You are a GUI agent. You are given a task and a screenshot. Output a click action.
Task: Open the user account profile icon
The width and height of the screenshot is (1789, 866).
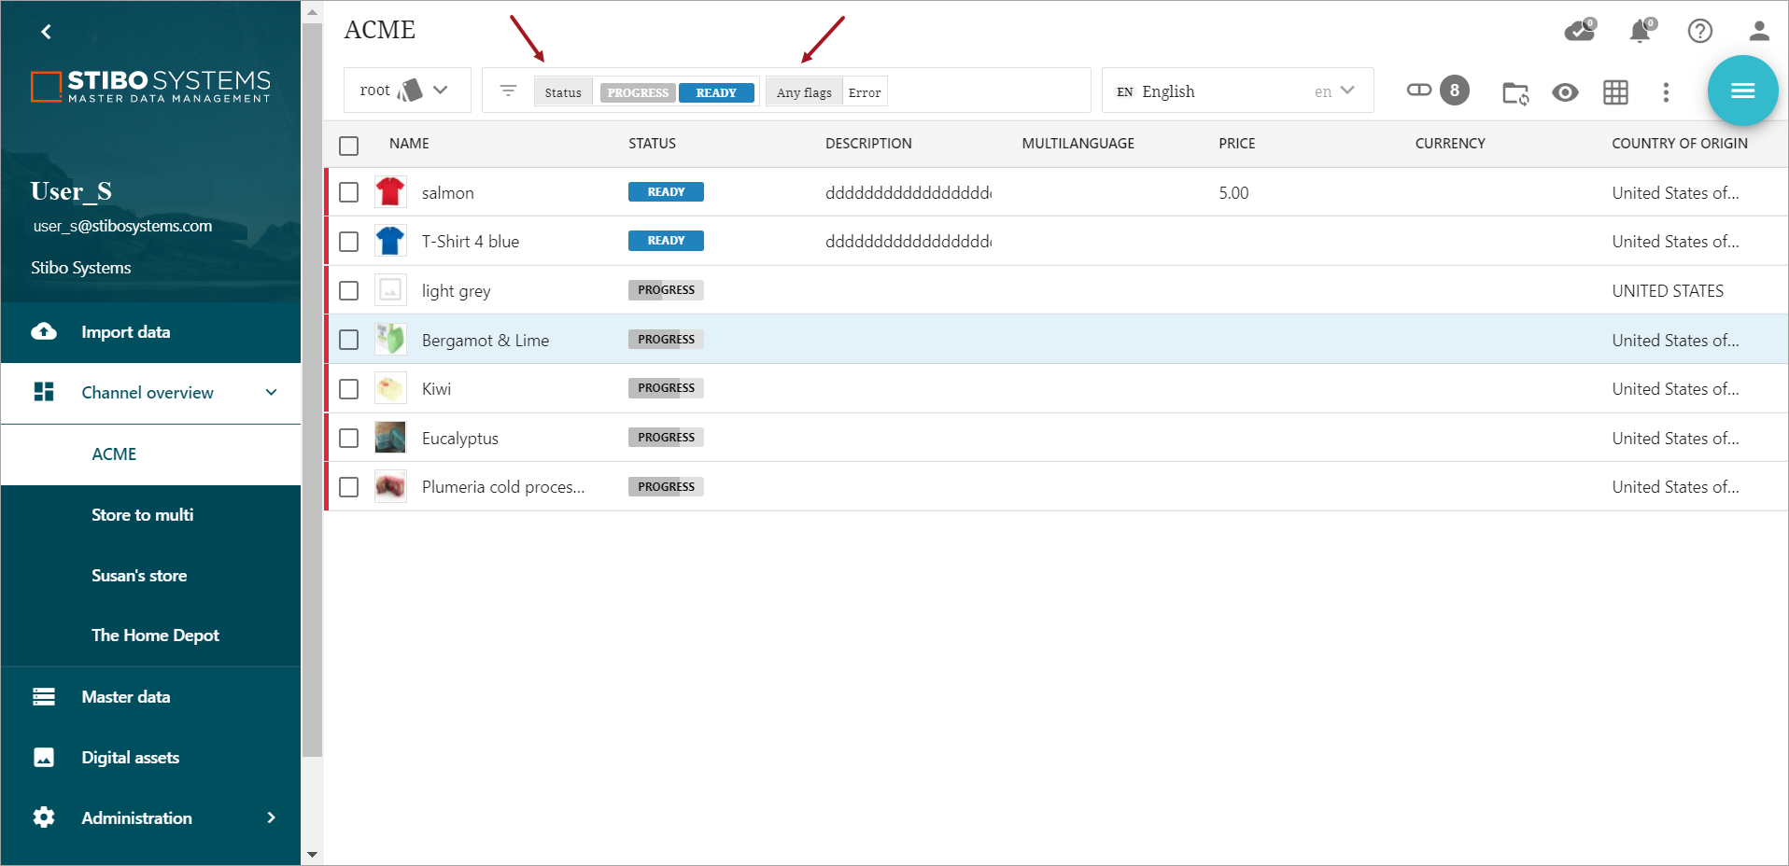click(x=1759, y=31)
